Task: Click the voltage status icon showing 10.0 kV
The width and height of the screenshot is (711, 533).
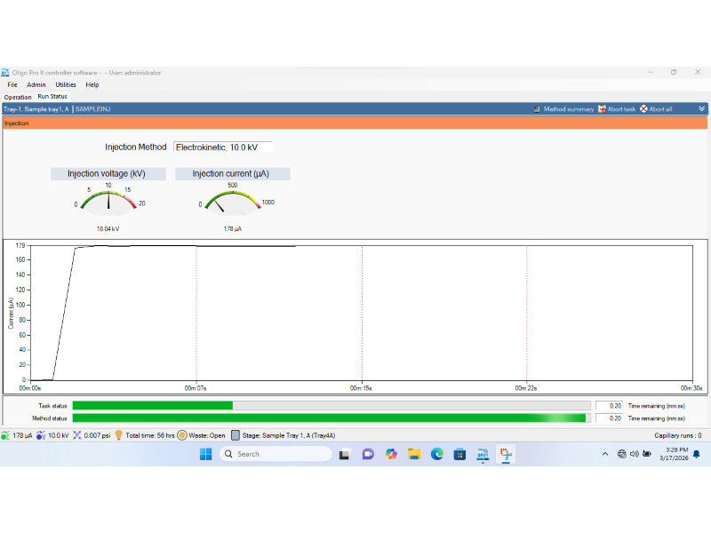Action: (x=41, y=435)
